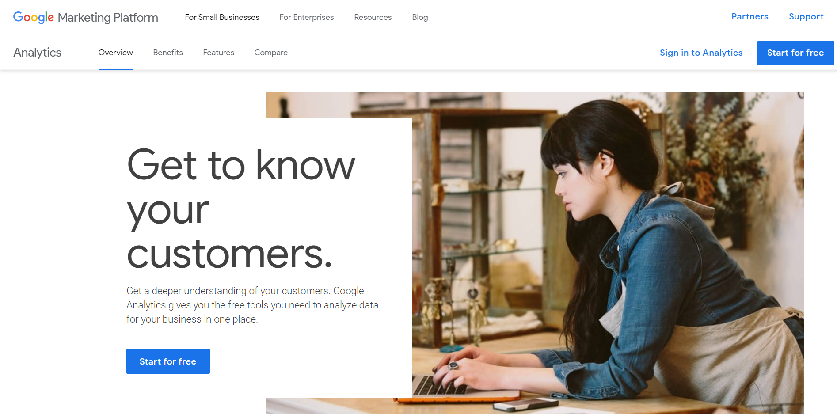Viewport: 837px width, 414px height.
Task: Open the Partners link
Action: coord(750,16)
